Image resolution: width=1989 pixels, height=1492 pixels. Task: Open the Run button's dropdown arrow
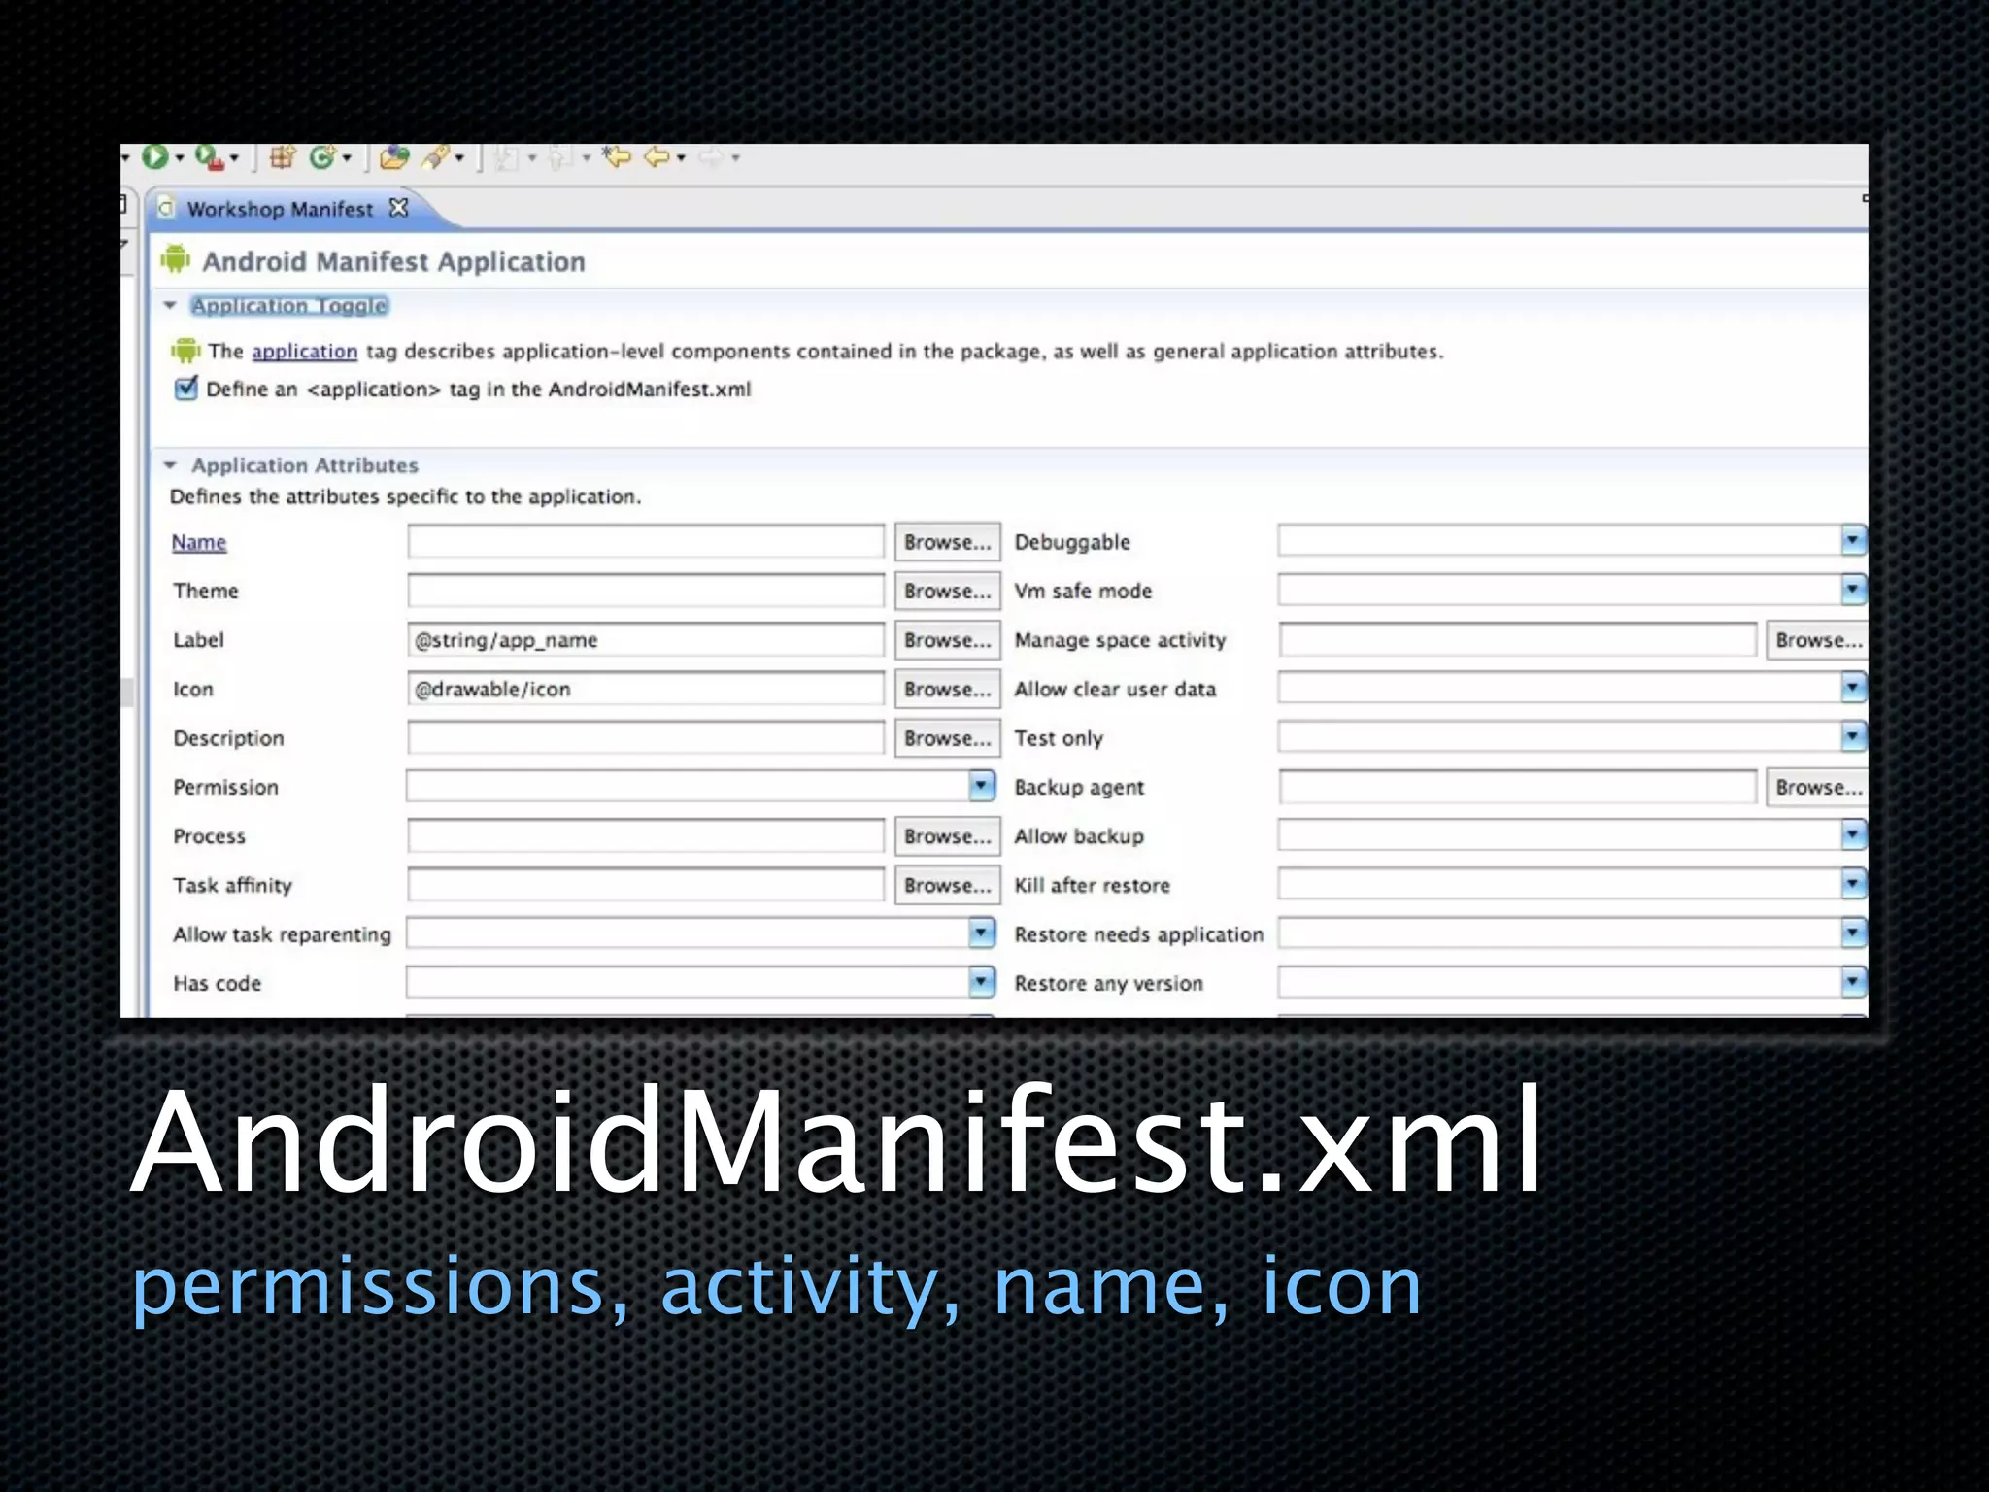[180, 158]
